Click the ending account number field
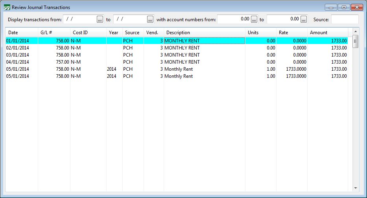Image resolution: width=367 pixels, height=198 pixels. [283, 19]
